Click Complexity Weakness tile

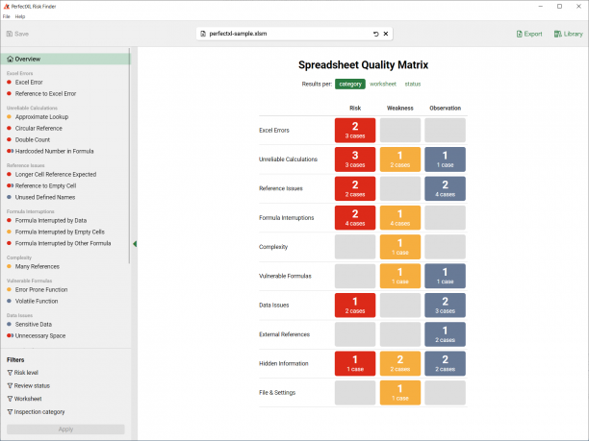[400, 247]
